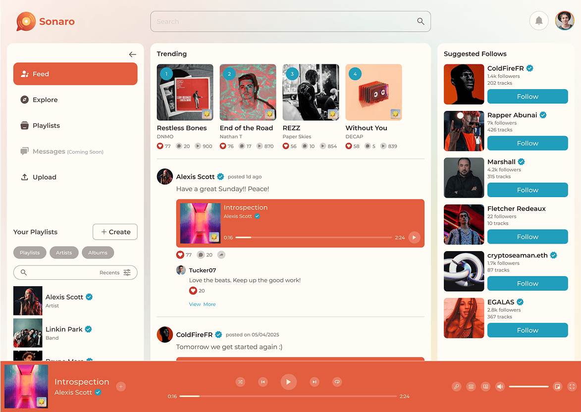Skip to the next track

(x=314, y=382)
